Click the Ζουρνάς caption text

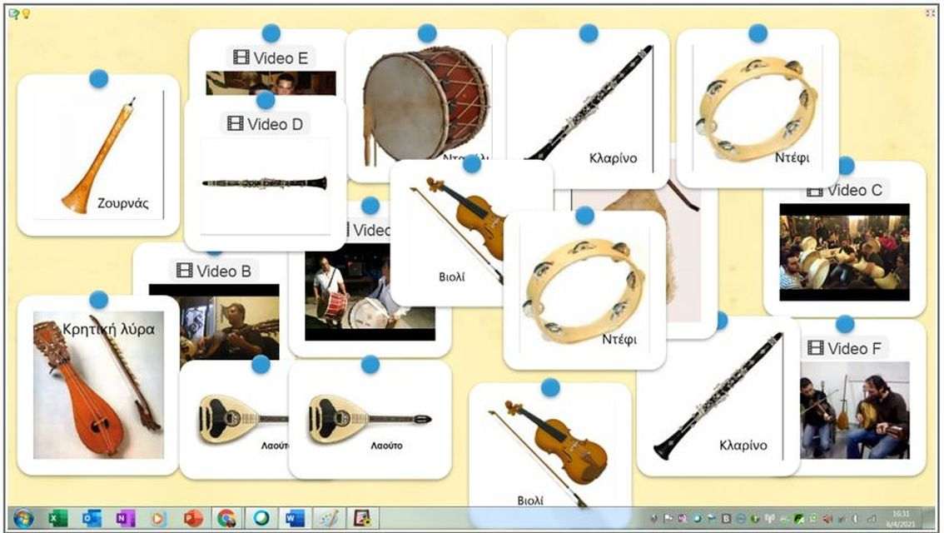coord(123,203)
